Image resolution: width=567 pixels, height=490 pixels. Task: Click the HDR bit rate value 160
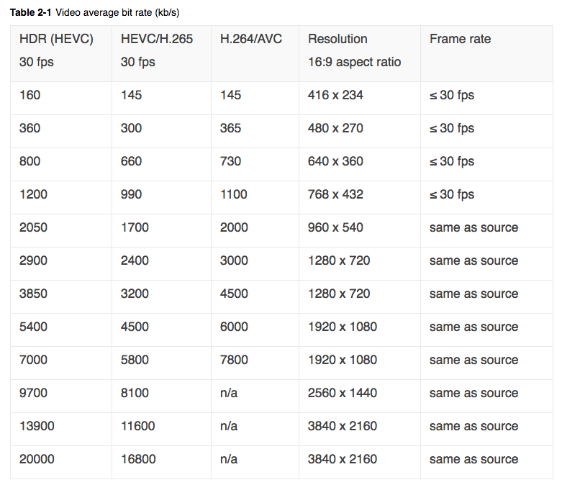30,95
